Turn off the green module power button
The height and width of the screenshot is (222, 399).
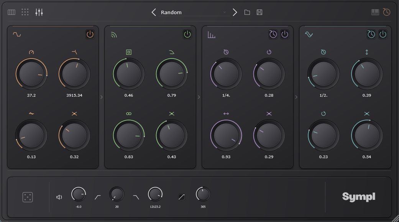[x=187, y=34]
